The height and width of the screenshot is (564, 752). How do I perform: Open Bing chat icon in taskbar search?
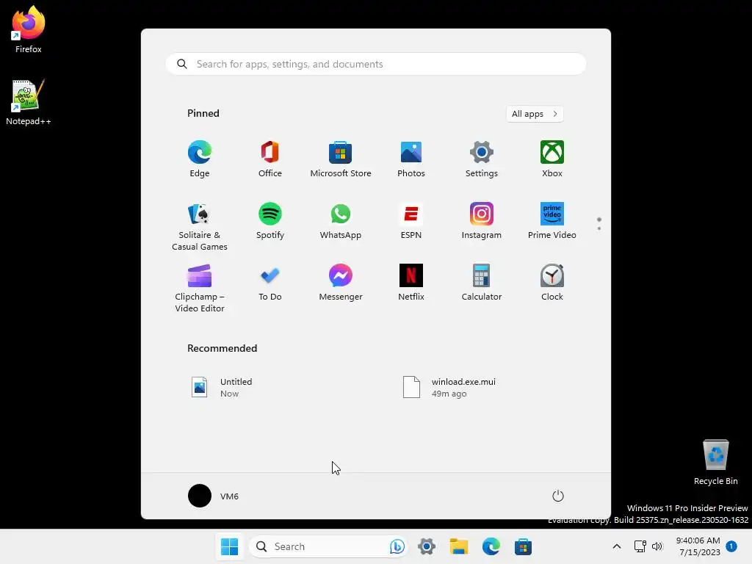397,546
